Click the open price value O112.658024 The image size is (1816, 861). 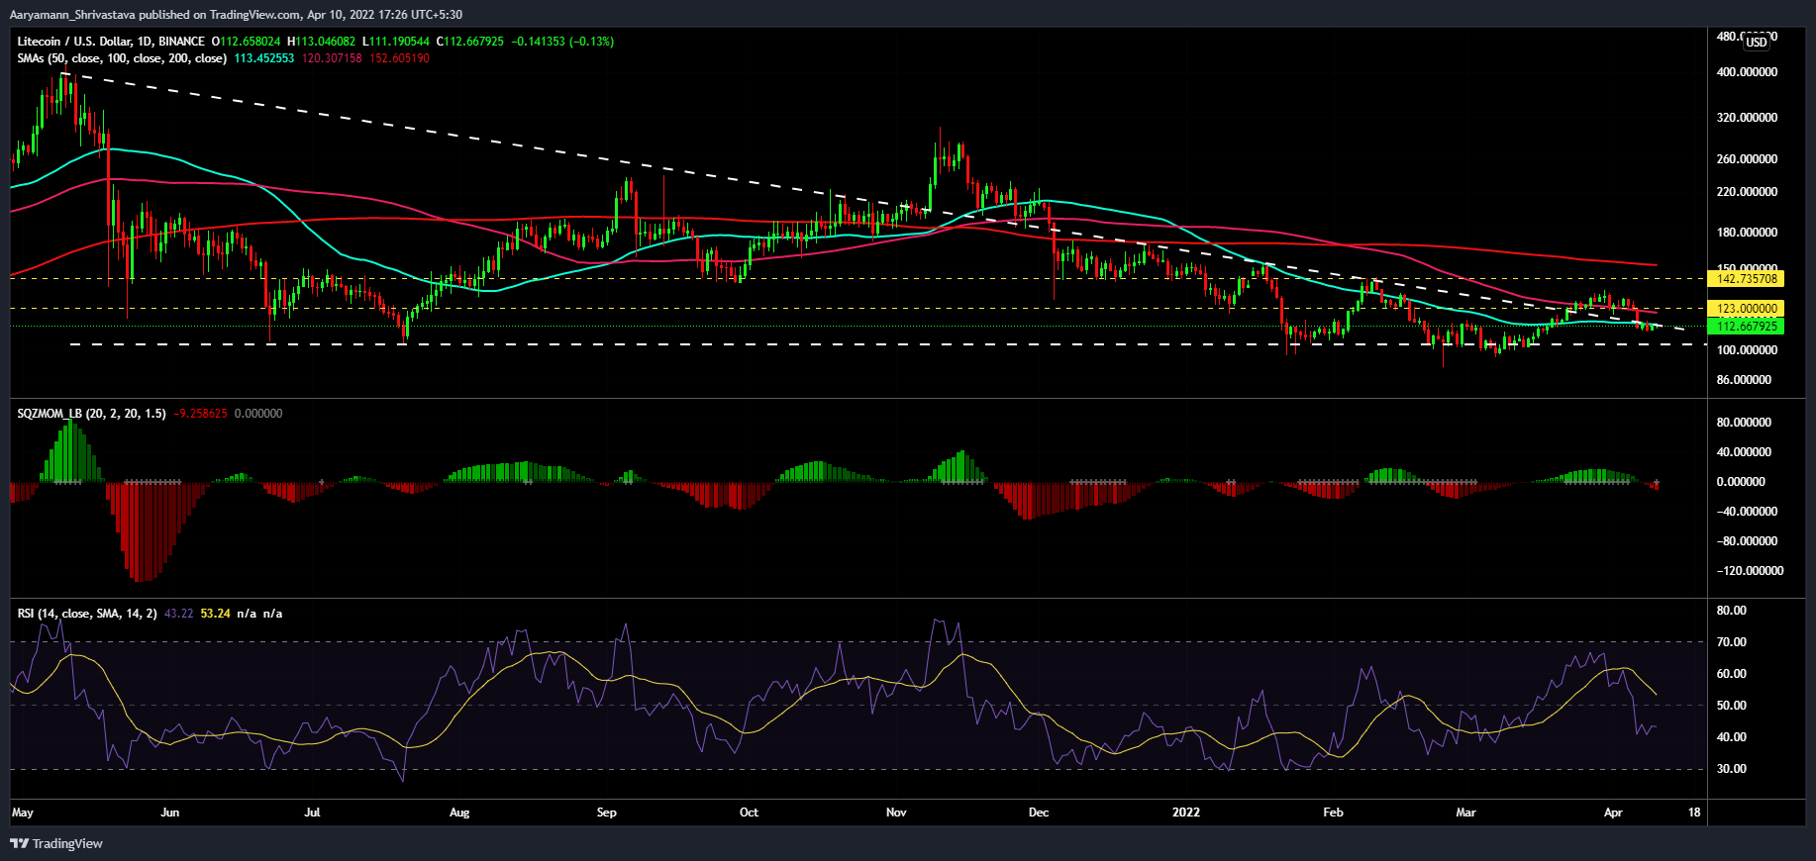246,42
